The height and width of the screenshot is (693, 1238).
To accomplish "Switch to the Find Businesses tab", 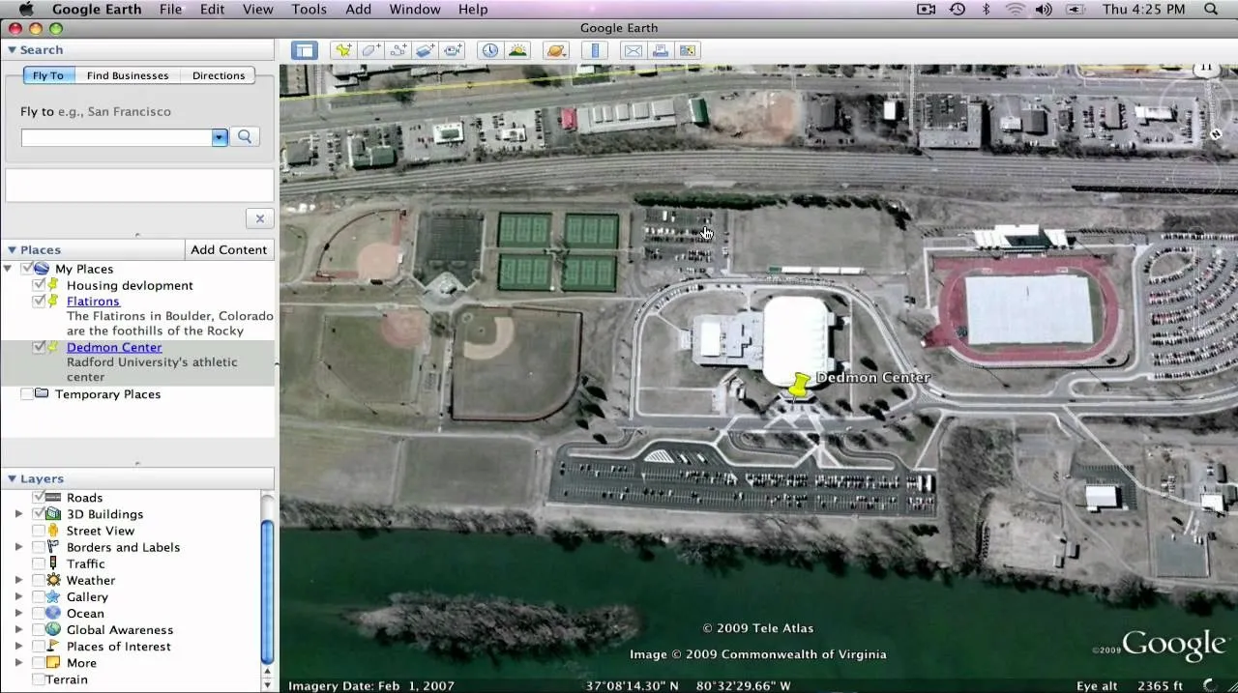I will 128,75.
